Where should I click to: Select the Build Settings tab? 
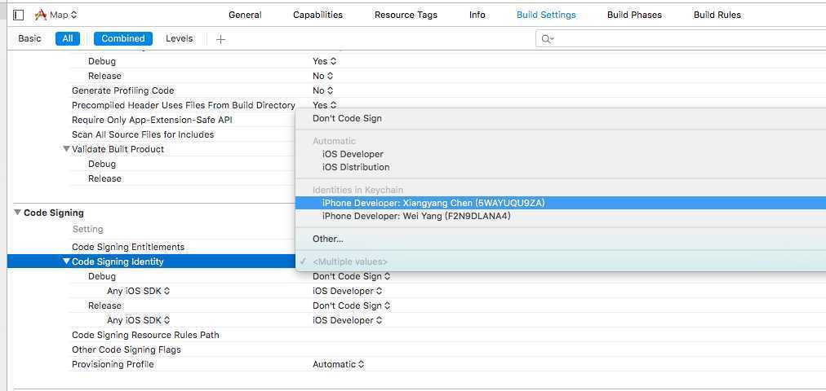pos(546,15)
